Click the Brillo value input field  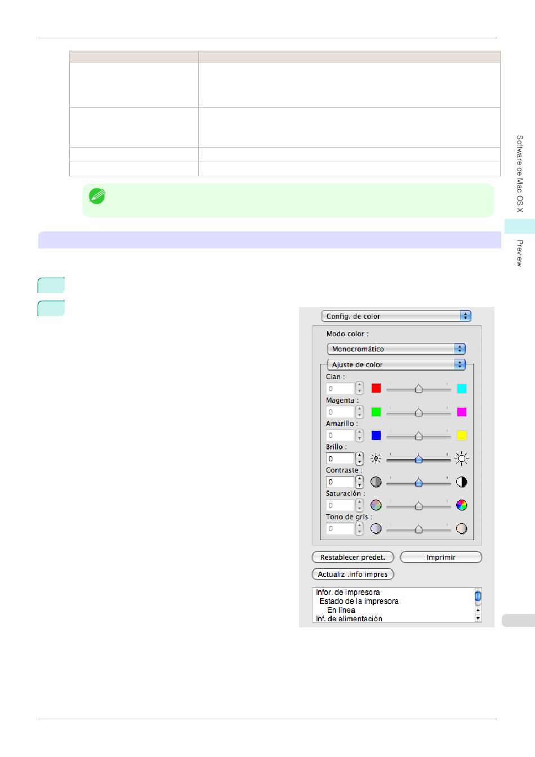340,458
